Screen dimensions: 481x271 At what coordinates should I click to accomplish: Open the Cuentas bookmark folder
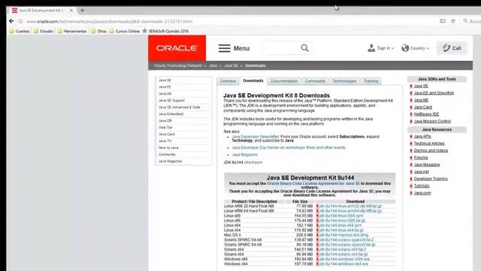[20, 31]
